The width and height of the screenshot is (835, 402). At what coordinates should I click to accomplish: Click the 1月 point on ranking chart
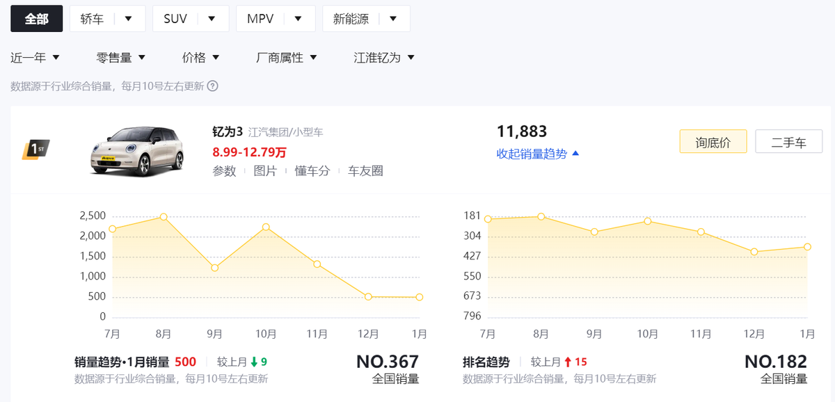pyautogui.click(x=807, y=247)
